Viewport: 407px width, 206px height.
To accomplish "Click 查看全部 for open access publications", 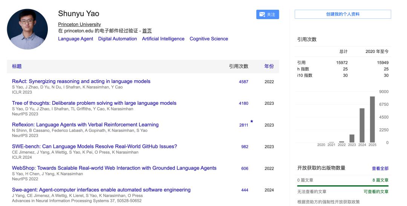I will 380,168.
